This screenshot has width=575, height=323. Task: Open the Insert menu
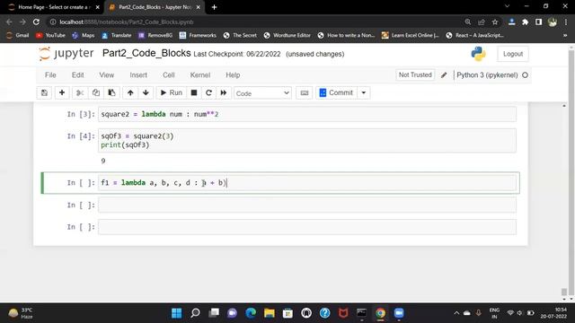138,75
